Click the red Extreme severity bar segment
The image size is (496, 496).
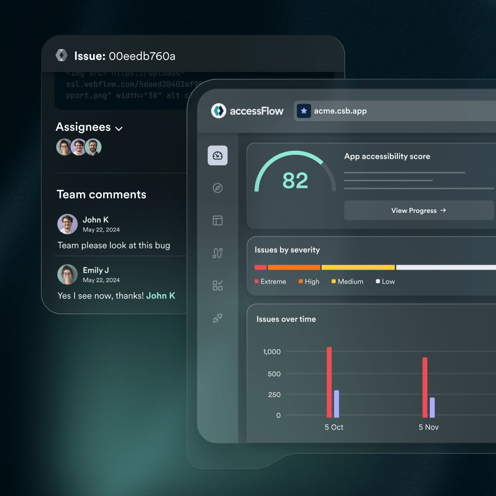[x=261, y=268]
